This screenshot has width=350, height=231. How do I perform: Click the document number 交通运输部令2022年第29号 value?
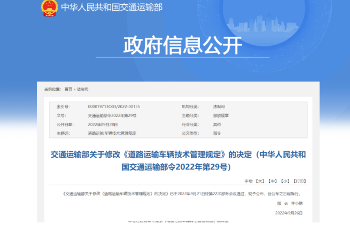coord(112,115)
